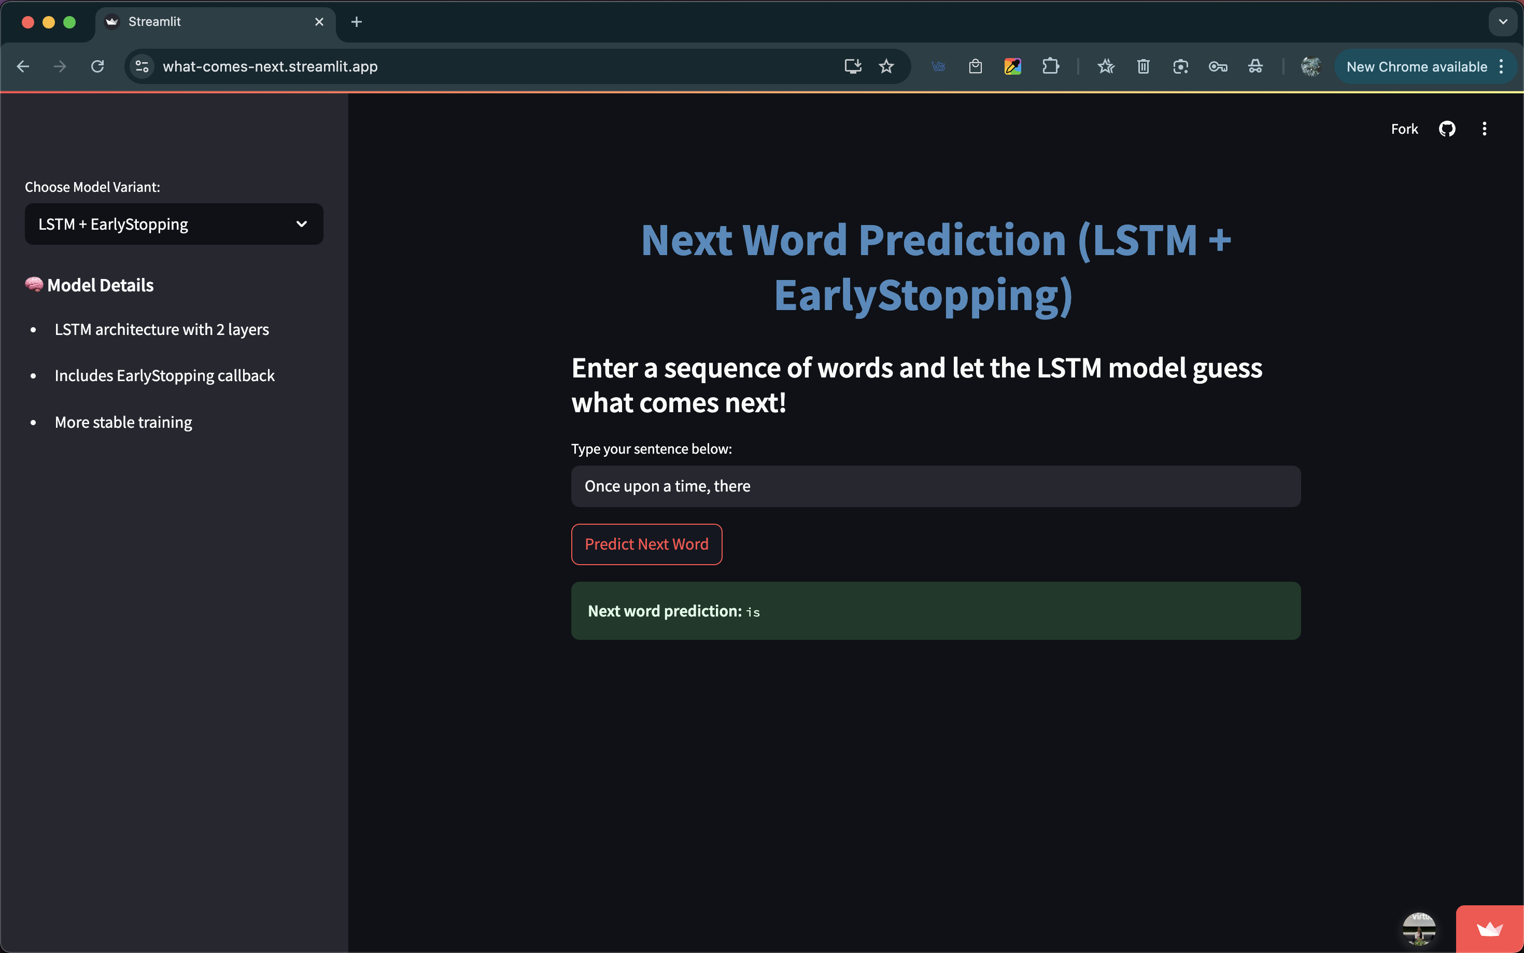This screenshot has width=1524, height=953.
Task: Click 'LSTM architecture with 2 layers' text
Action: coord(162,329)
